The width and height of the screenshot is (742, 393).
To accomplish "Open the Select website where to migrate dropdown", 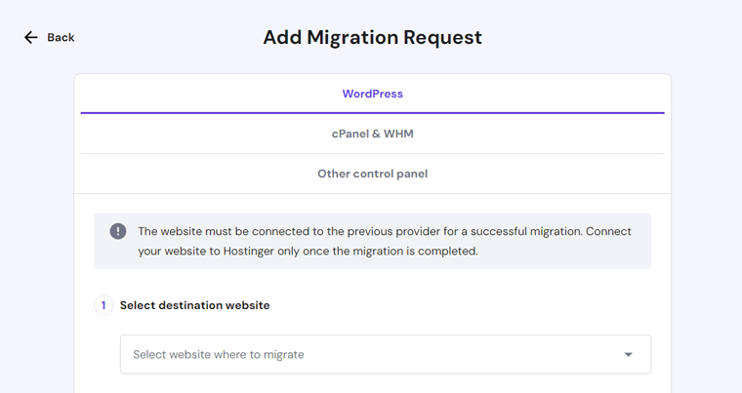I will tap(386, 354).
